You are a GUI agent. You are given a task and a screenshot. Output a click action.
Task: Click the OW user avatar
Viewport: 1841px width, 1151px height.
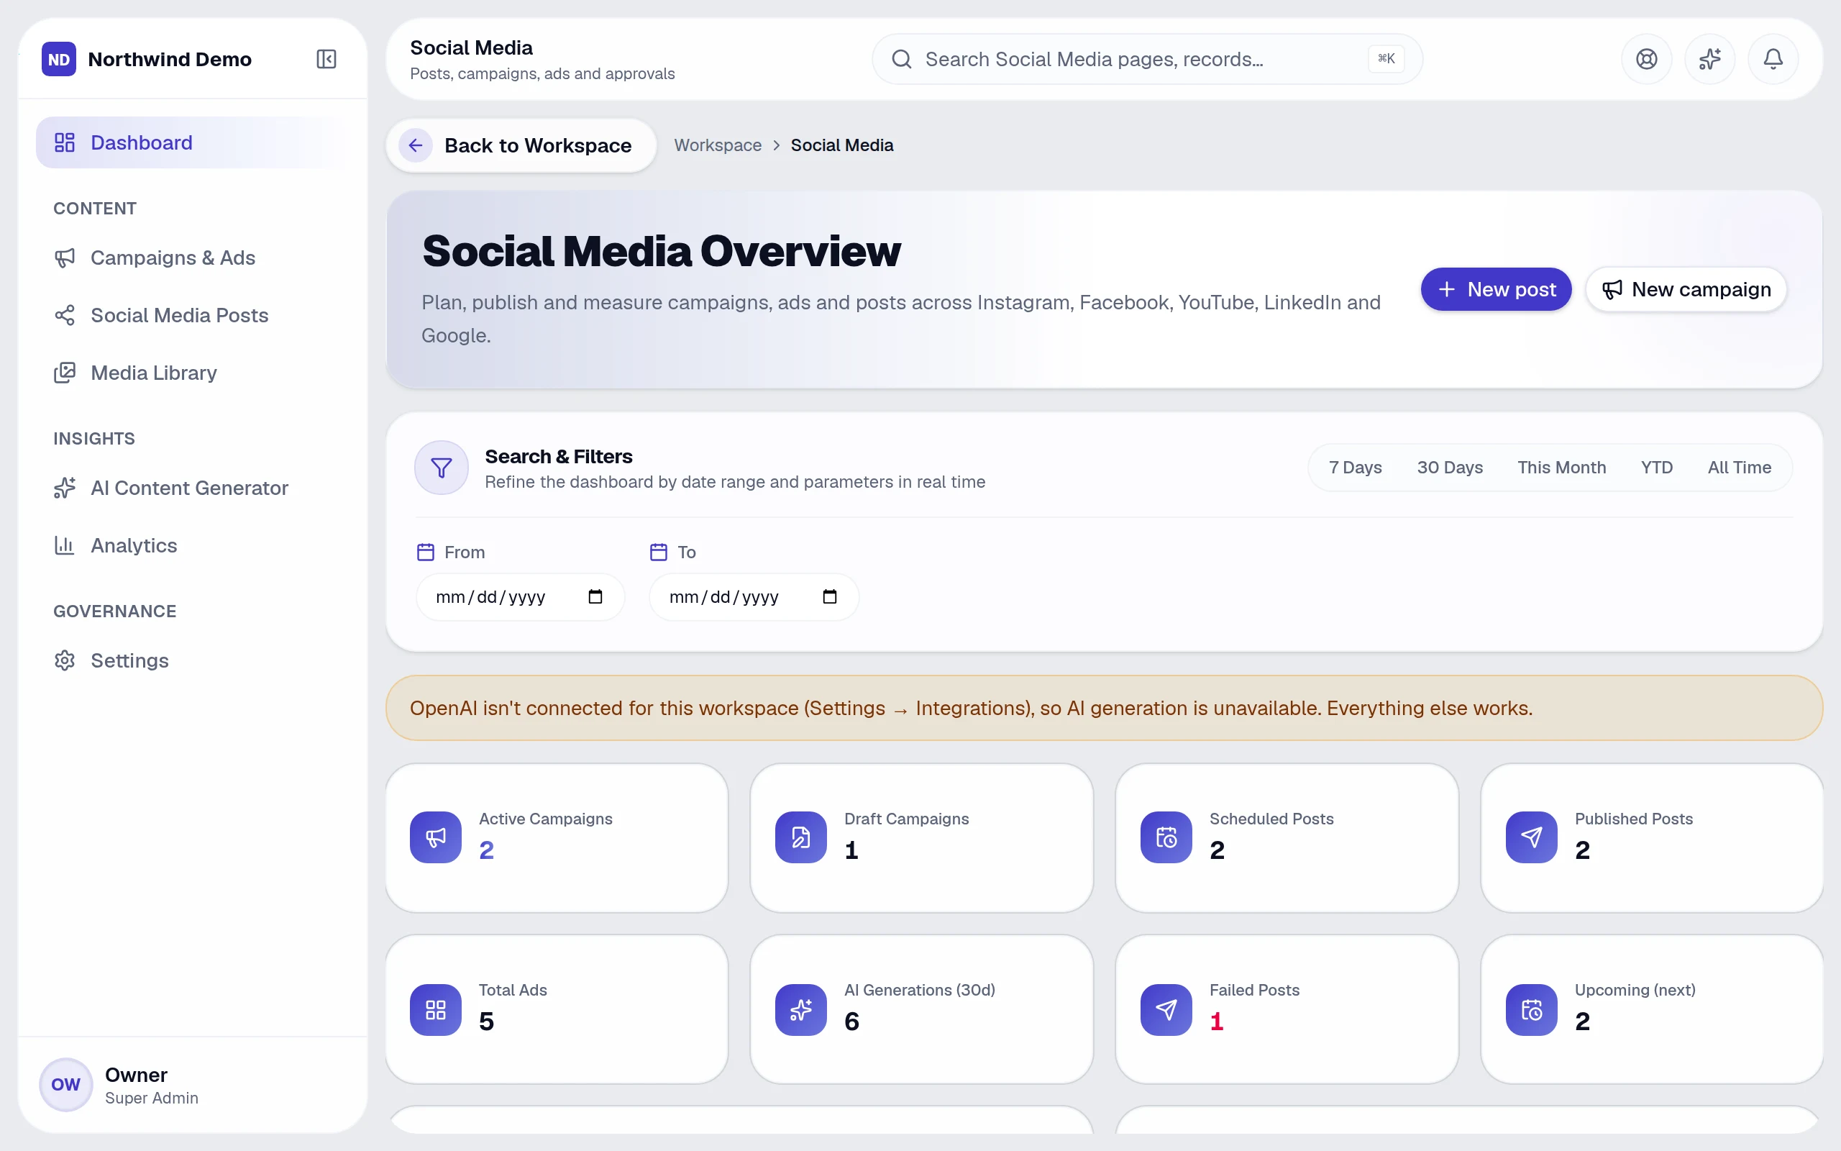coord(66,1084)
